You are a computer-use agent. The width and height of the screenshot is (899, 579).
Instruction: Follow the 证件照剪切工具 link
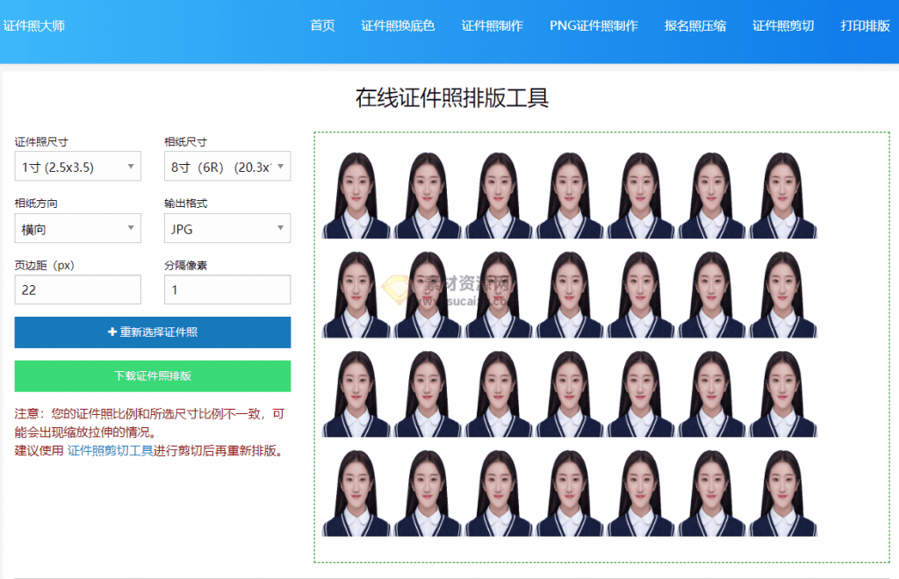click(110, 451)
